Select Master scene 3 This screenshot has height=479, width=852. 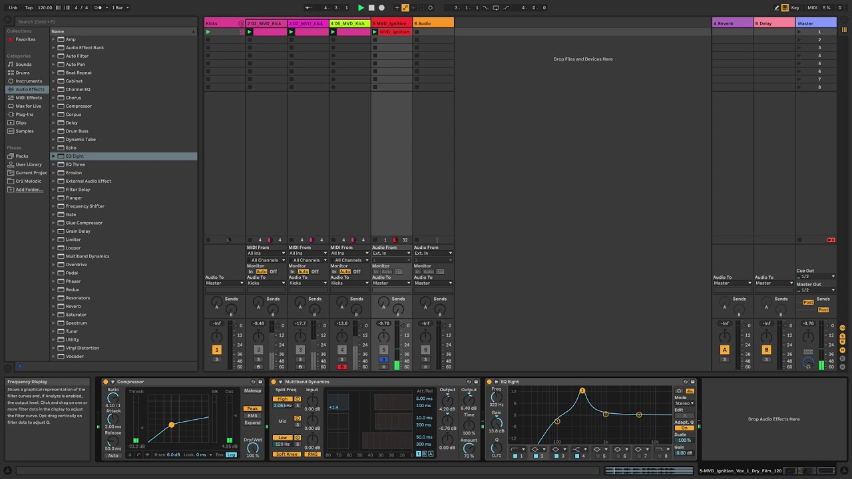(817, 48)
